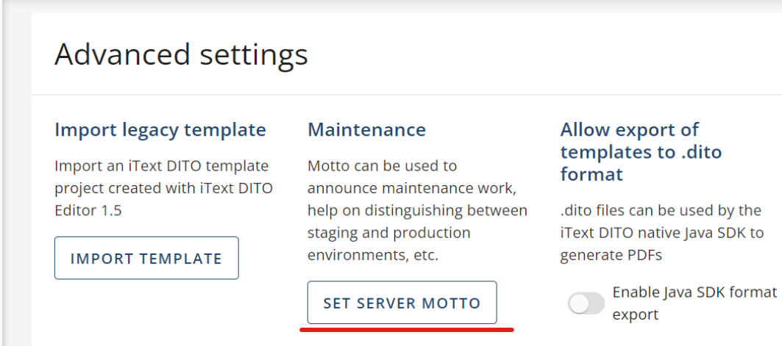
Task: Click 'Allow export of templates to .dito format' heading
Action: pyautogui.click(x=640, y=152)
